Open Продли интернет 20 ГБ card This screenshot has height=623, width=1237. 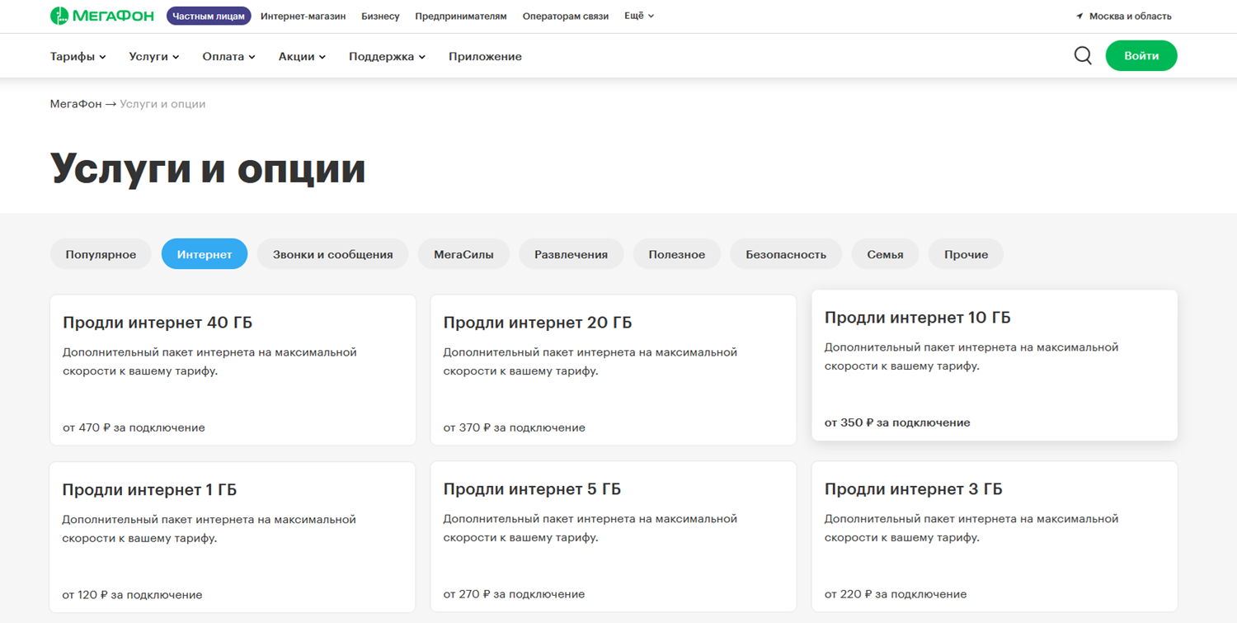(x=614, y=370)
